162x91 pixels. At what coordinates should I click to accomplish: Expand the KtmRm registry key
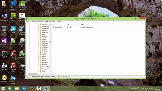click(x=38, y=65)
